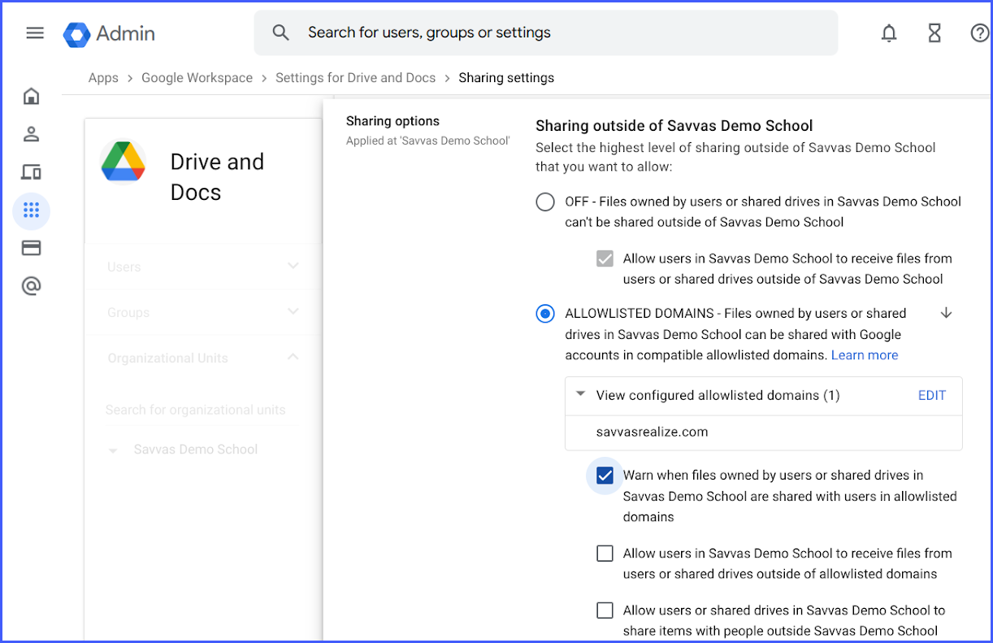Open the help question mark icon
Screen dimensions: 993x643
980,33
